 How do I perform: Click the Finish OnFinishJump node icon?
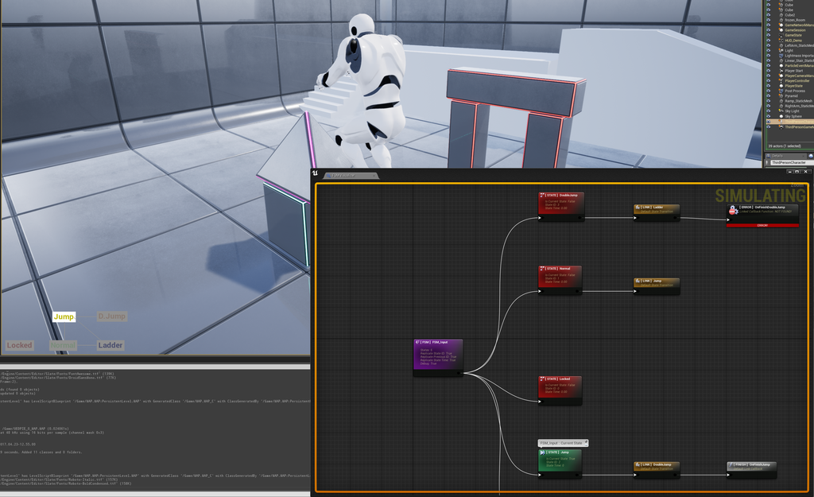tap(731, 464)
